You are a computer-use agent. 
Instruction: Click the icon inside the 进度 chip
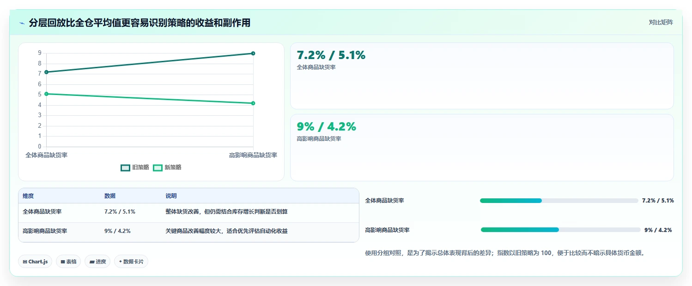(91, 262)
